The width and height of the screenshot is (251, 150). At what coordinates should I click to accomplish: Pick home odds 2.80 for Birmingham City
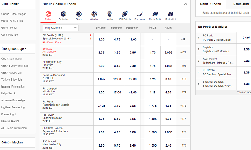101,66
